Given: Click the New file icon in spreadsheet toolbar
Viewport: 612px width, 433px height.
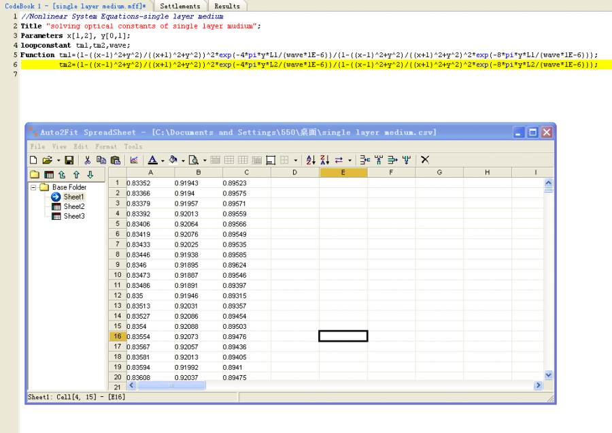Looking at the screenshot, I should click(33, 160).
